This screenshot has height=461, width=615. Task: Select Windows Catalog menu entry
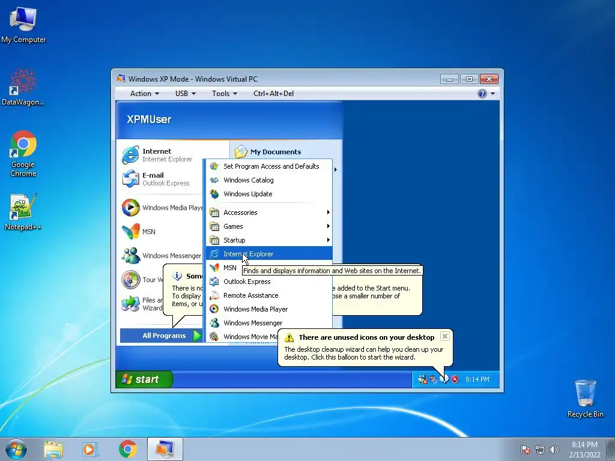270,180
